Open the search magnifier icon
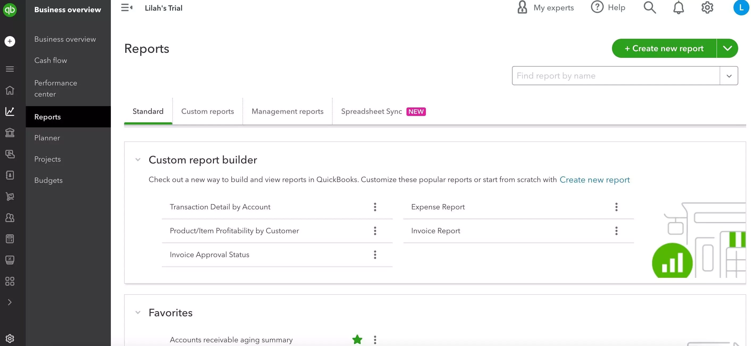 [x=649, y=8]
